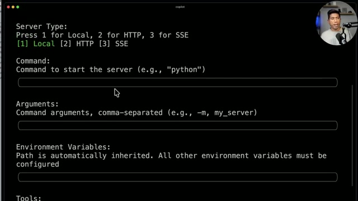The height and width of the screenshot is (201, 358).
Task: Click the "Press 1 for Local, 2 for HTTP, 3 for SSE" hint
Action: pyautogui.click(x=102, y=35)
